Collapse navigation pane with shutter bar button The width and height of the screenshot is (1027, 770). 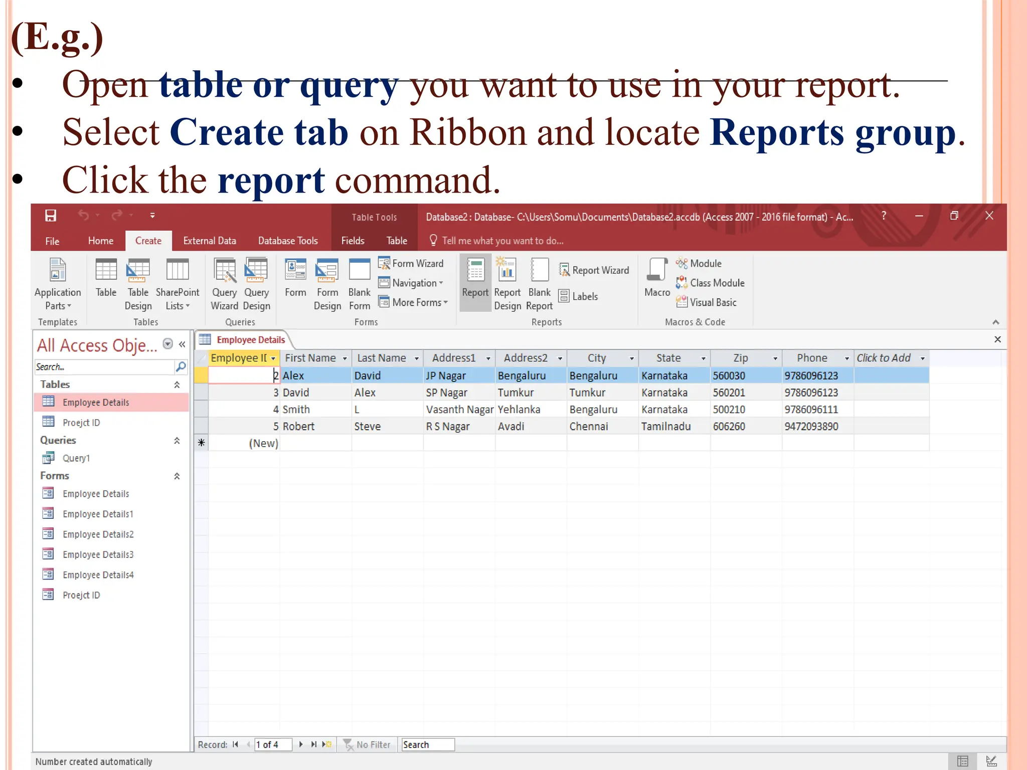[x=182, y=344]
